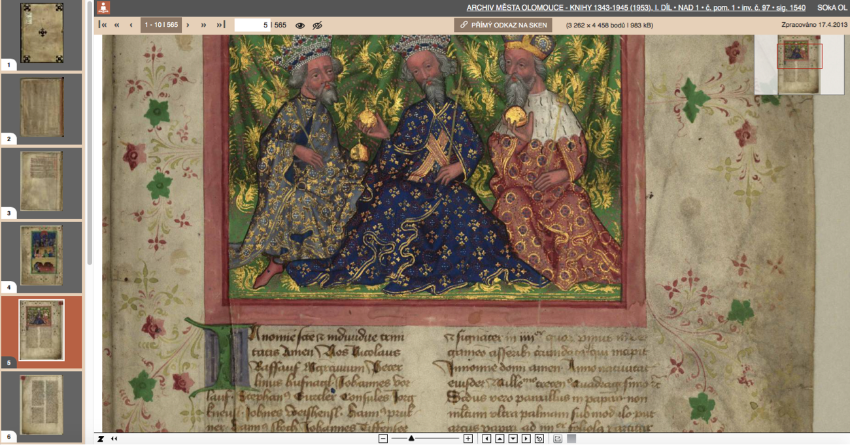Open the ARCHIV MĚSTA OLOMOUCE title link
This screenshot has width=850, height=445.
(636, 8)
